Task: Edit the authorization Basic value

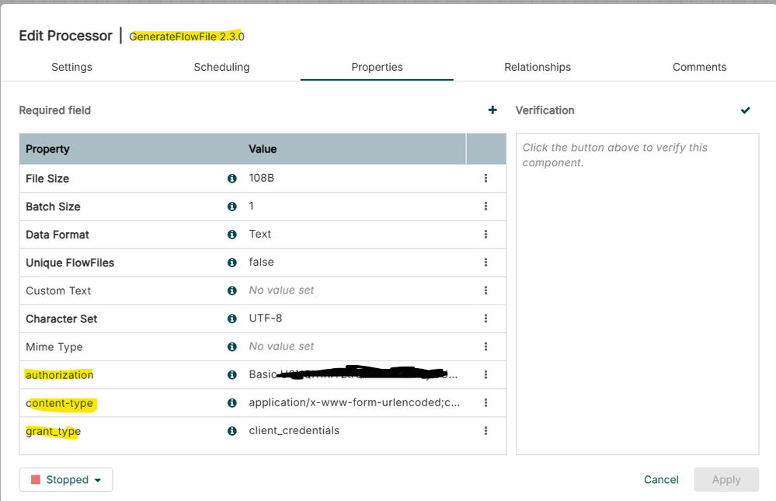Action: (353, 374)
